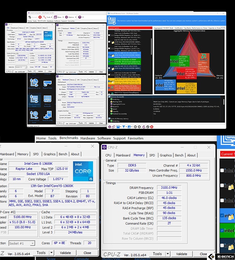235x260 pixels.
Task: Open dropdown arrow beside the save disk icon
Action: point(121,127)
